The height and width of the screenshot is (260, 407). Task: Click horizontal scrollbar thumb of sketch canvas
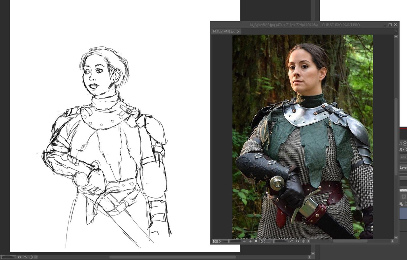(x=173, y=257)
